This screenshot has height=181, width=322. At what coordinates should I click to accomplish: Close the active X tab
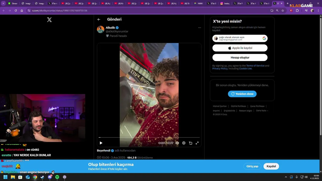pos(281,4)
